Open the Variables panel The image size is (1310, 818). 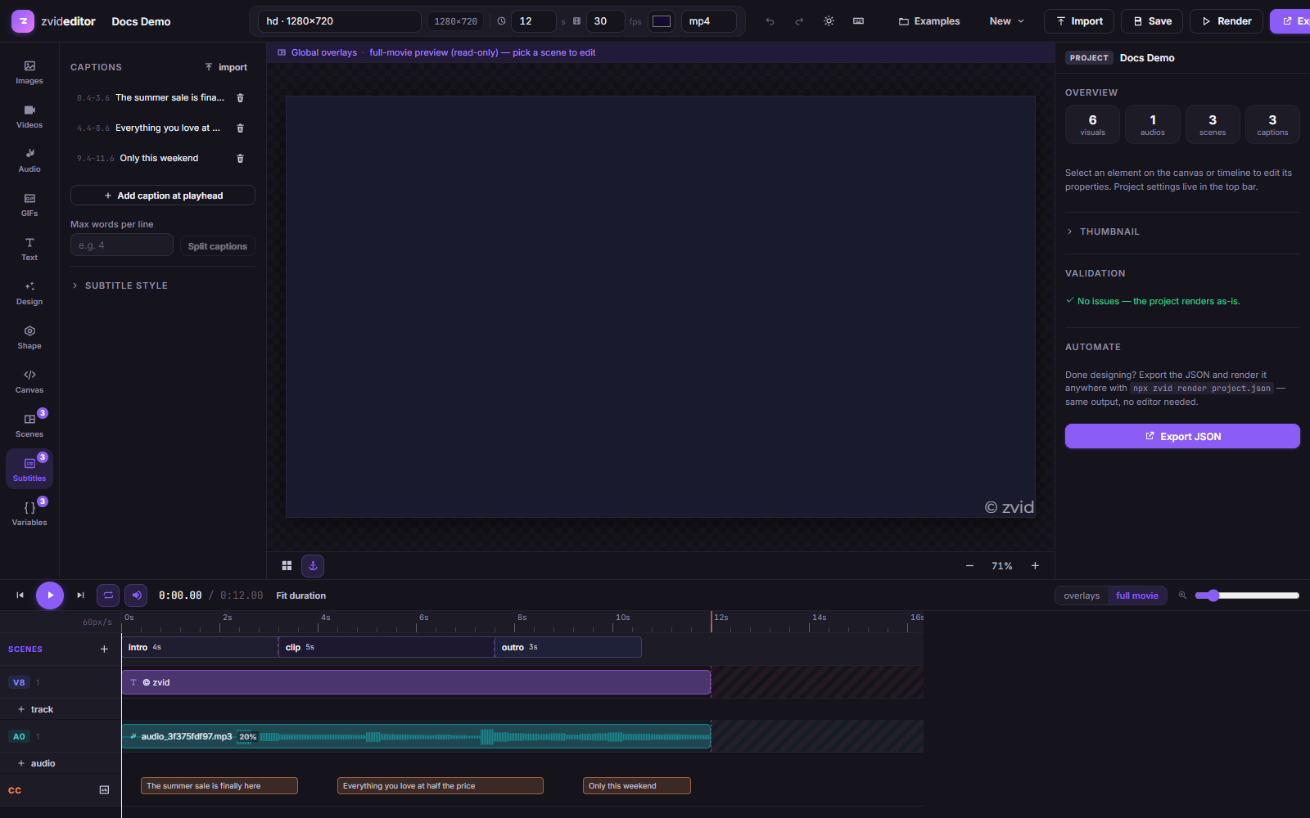(x=29, y=514)
